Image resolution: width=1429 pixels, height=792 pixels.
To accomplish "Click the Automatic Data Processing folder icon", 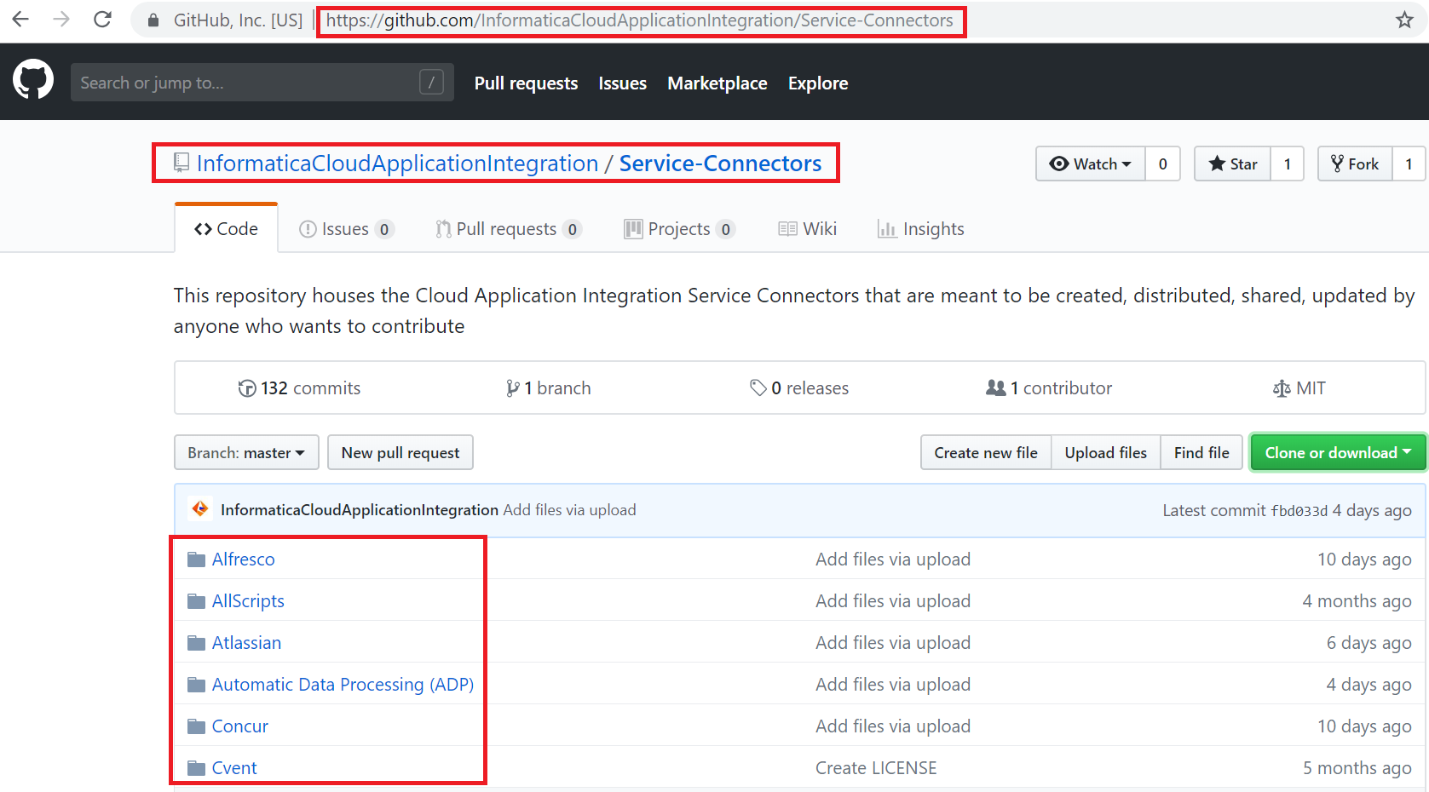I will tap(197, 685).
